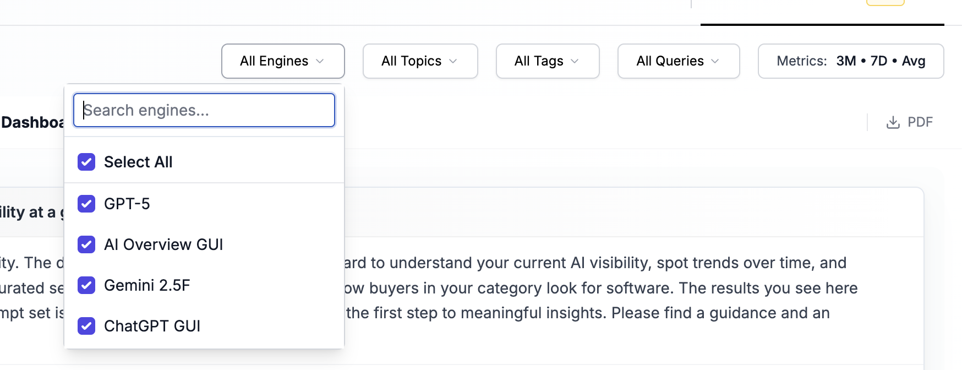Focus the Search engines input field
Image resolution: width=962 pixels, height=370 pixels.
pos(204,110)
